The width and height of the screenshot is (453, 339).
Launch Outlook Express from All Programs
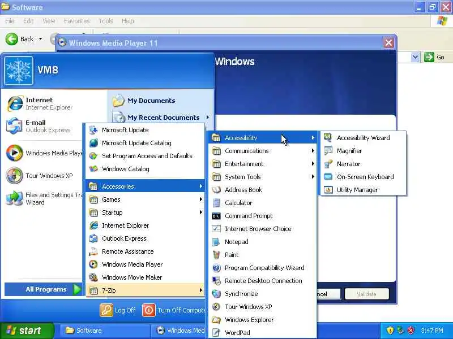[146, 238]
